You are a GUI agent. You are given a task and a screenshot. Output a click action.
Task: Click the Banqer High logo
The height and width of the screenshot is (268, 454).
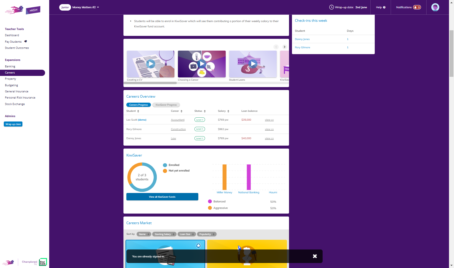23,10
